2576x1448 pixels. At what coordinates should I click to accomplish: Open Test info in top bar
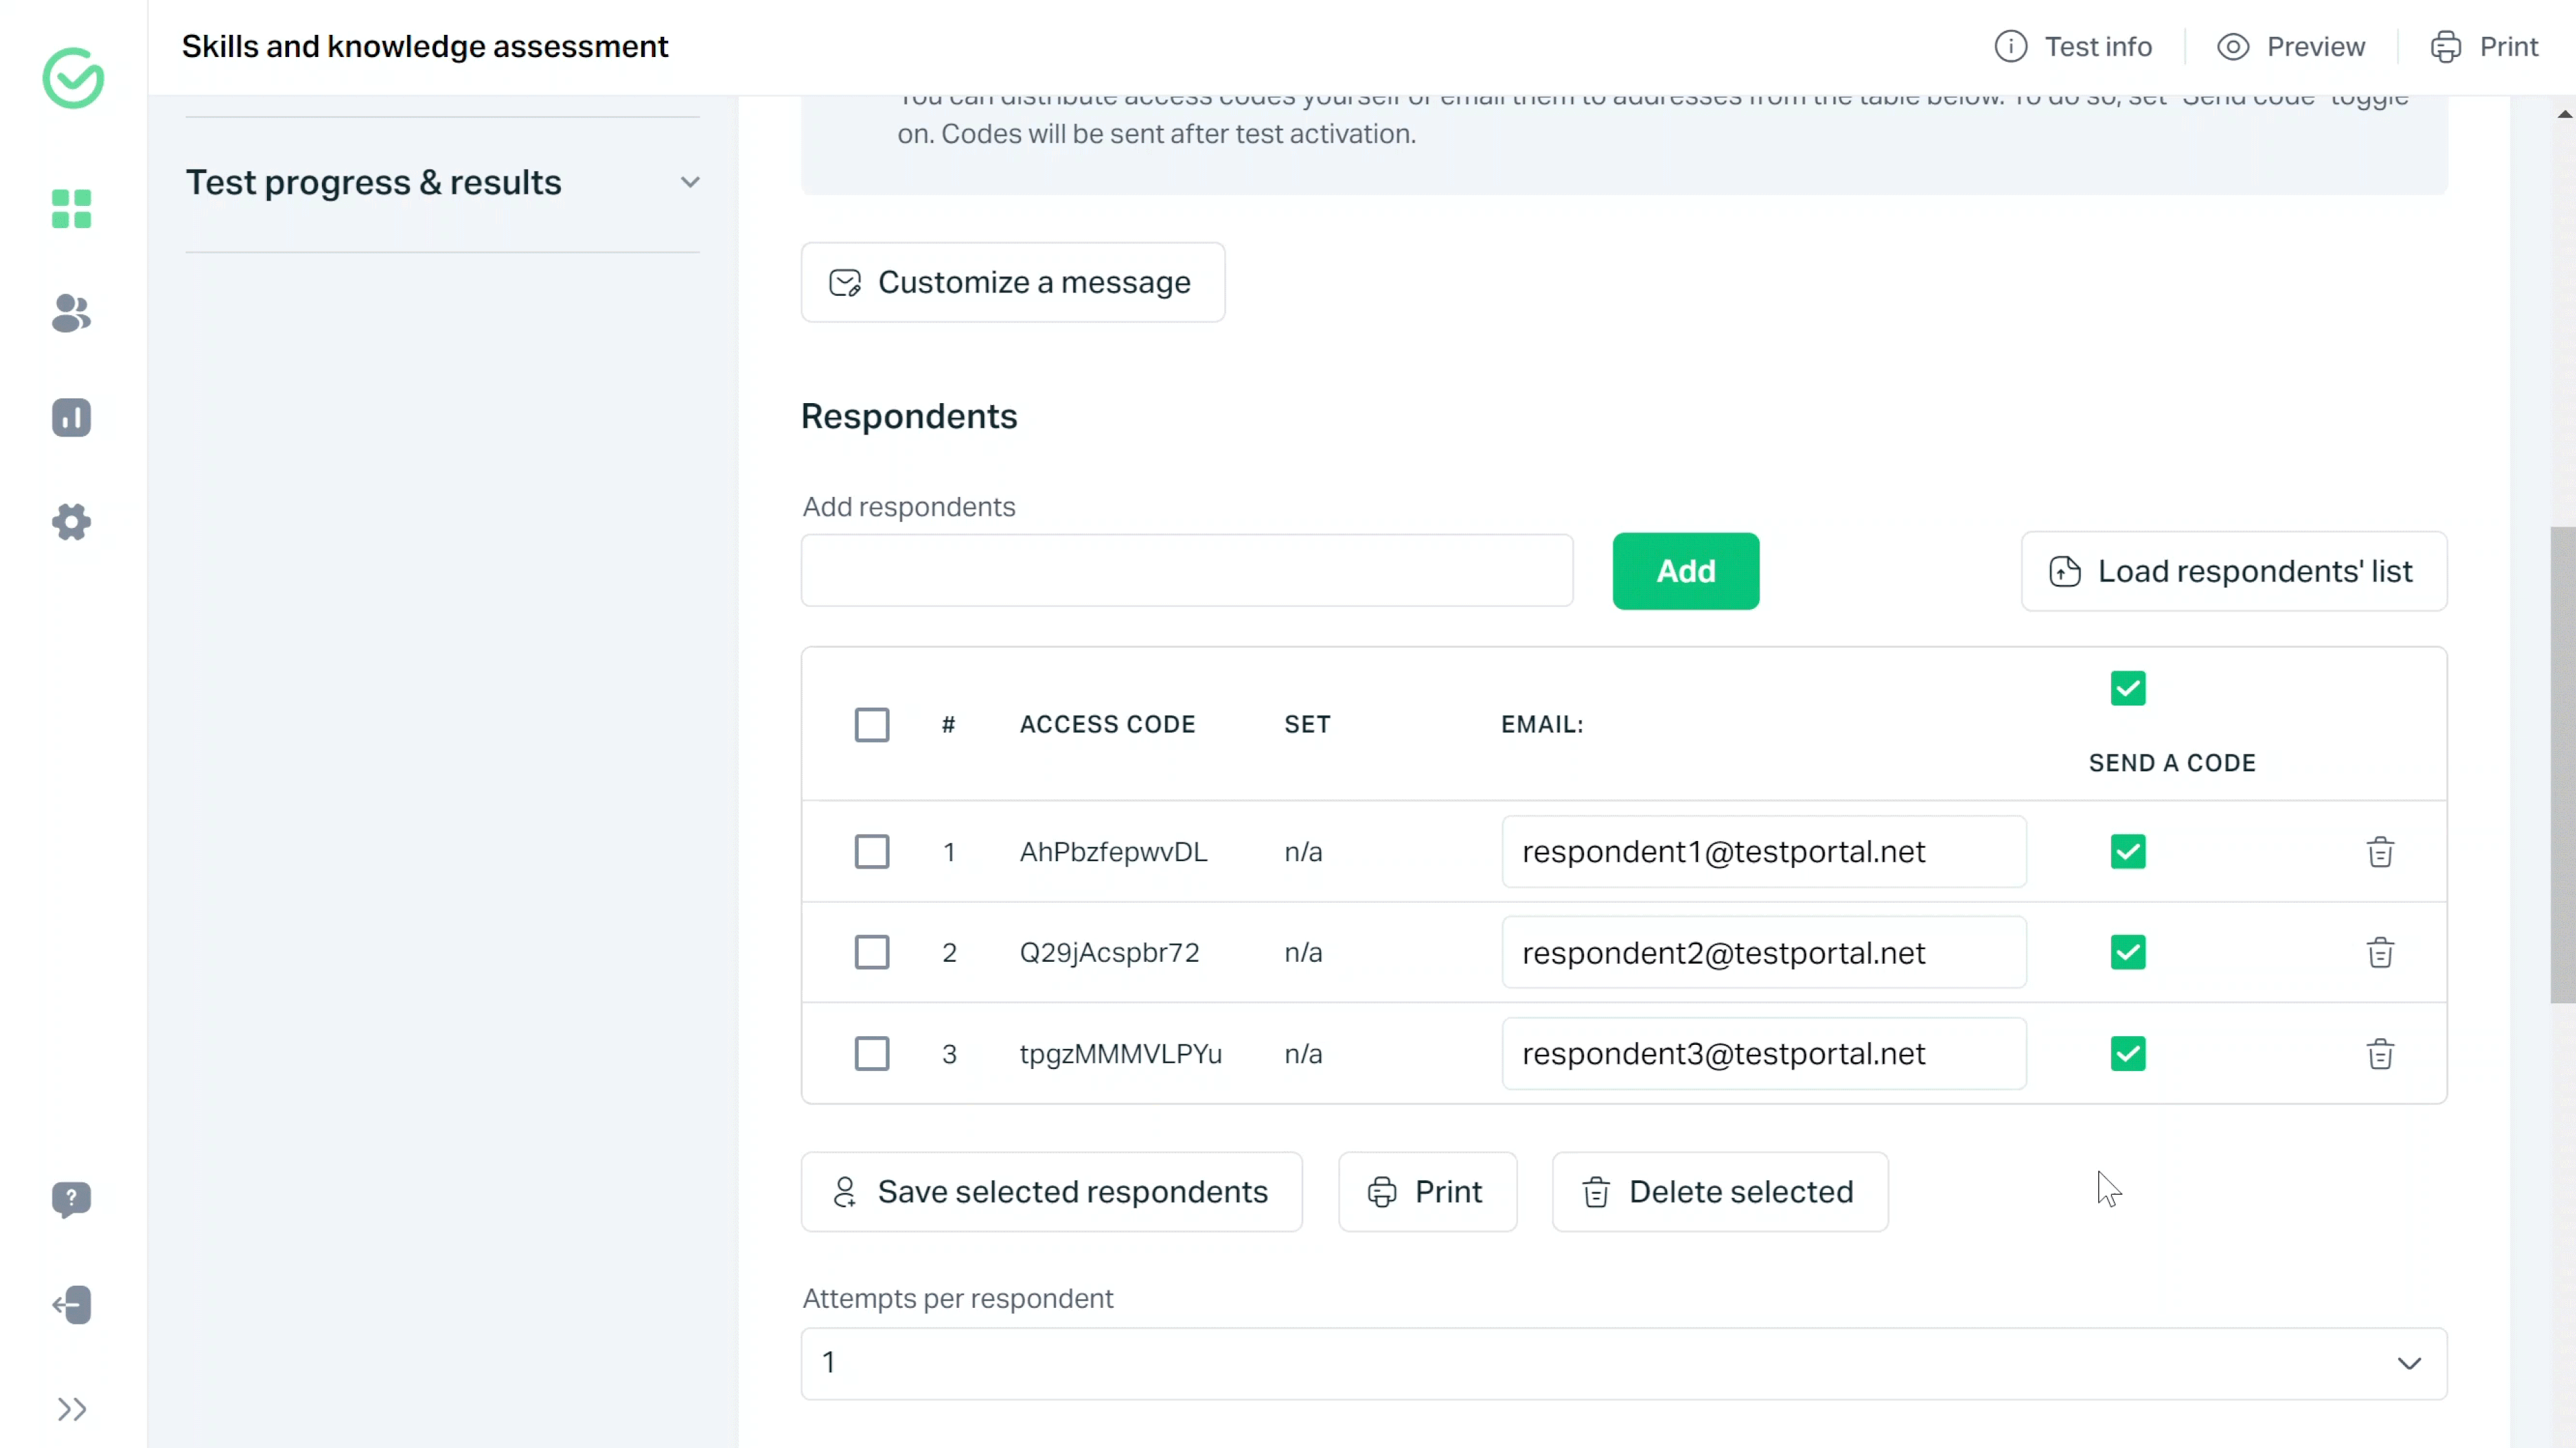pos(2073,47)
